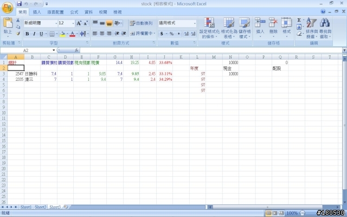This screenshot has width=347, height=217.
Task: Open format as table gallery
Action: 229,28
